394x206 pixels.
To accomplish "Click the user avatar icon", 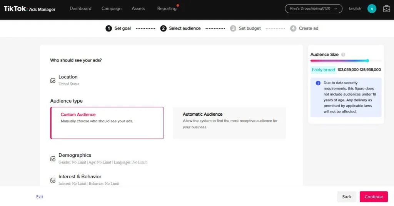I will (372, 8).
